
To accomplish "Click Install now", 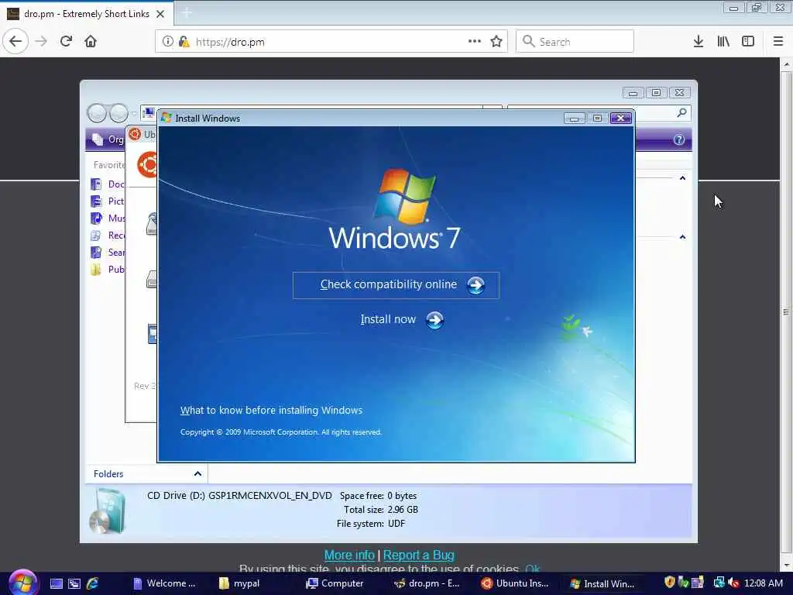I will [402, 320].
